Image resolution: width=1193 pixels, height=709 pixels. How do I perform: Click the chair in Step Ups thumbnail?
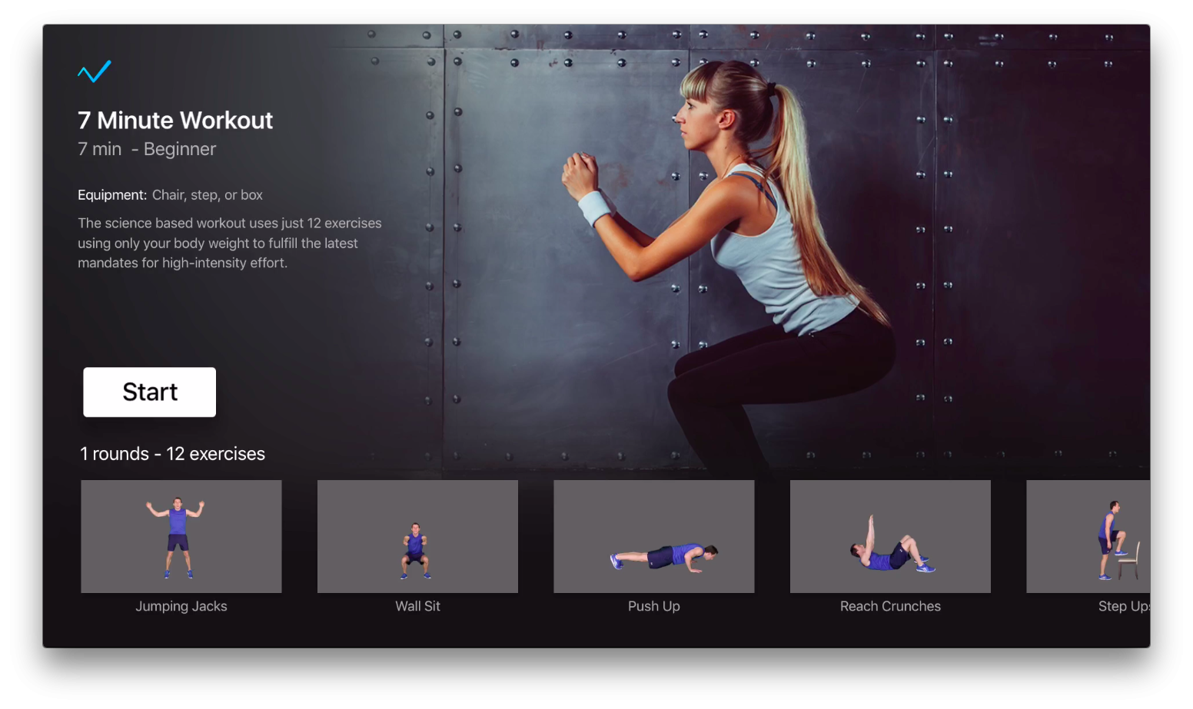1129,563
